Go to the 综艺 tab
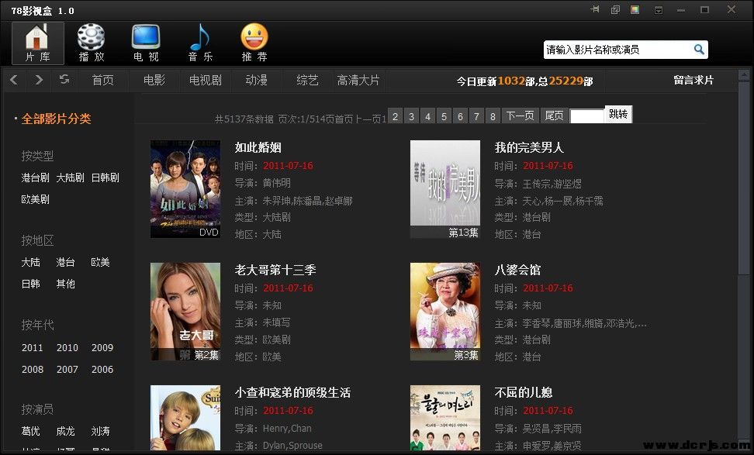This screenshot has width=754, height=455. 308,81
